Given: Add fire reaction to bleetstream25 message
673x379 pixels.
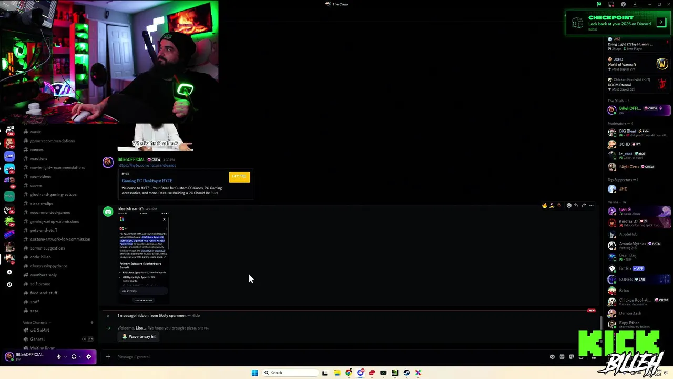Looking at the screenshot, I should (x=544, y=205).
